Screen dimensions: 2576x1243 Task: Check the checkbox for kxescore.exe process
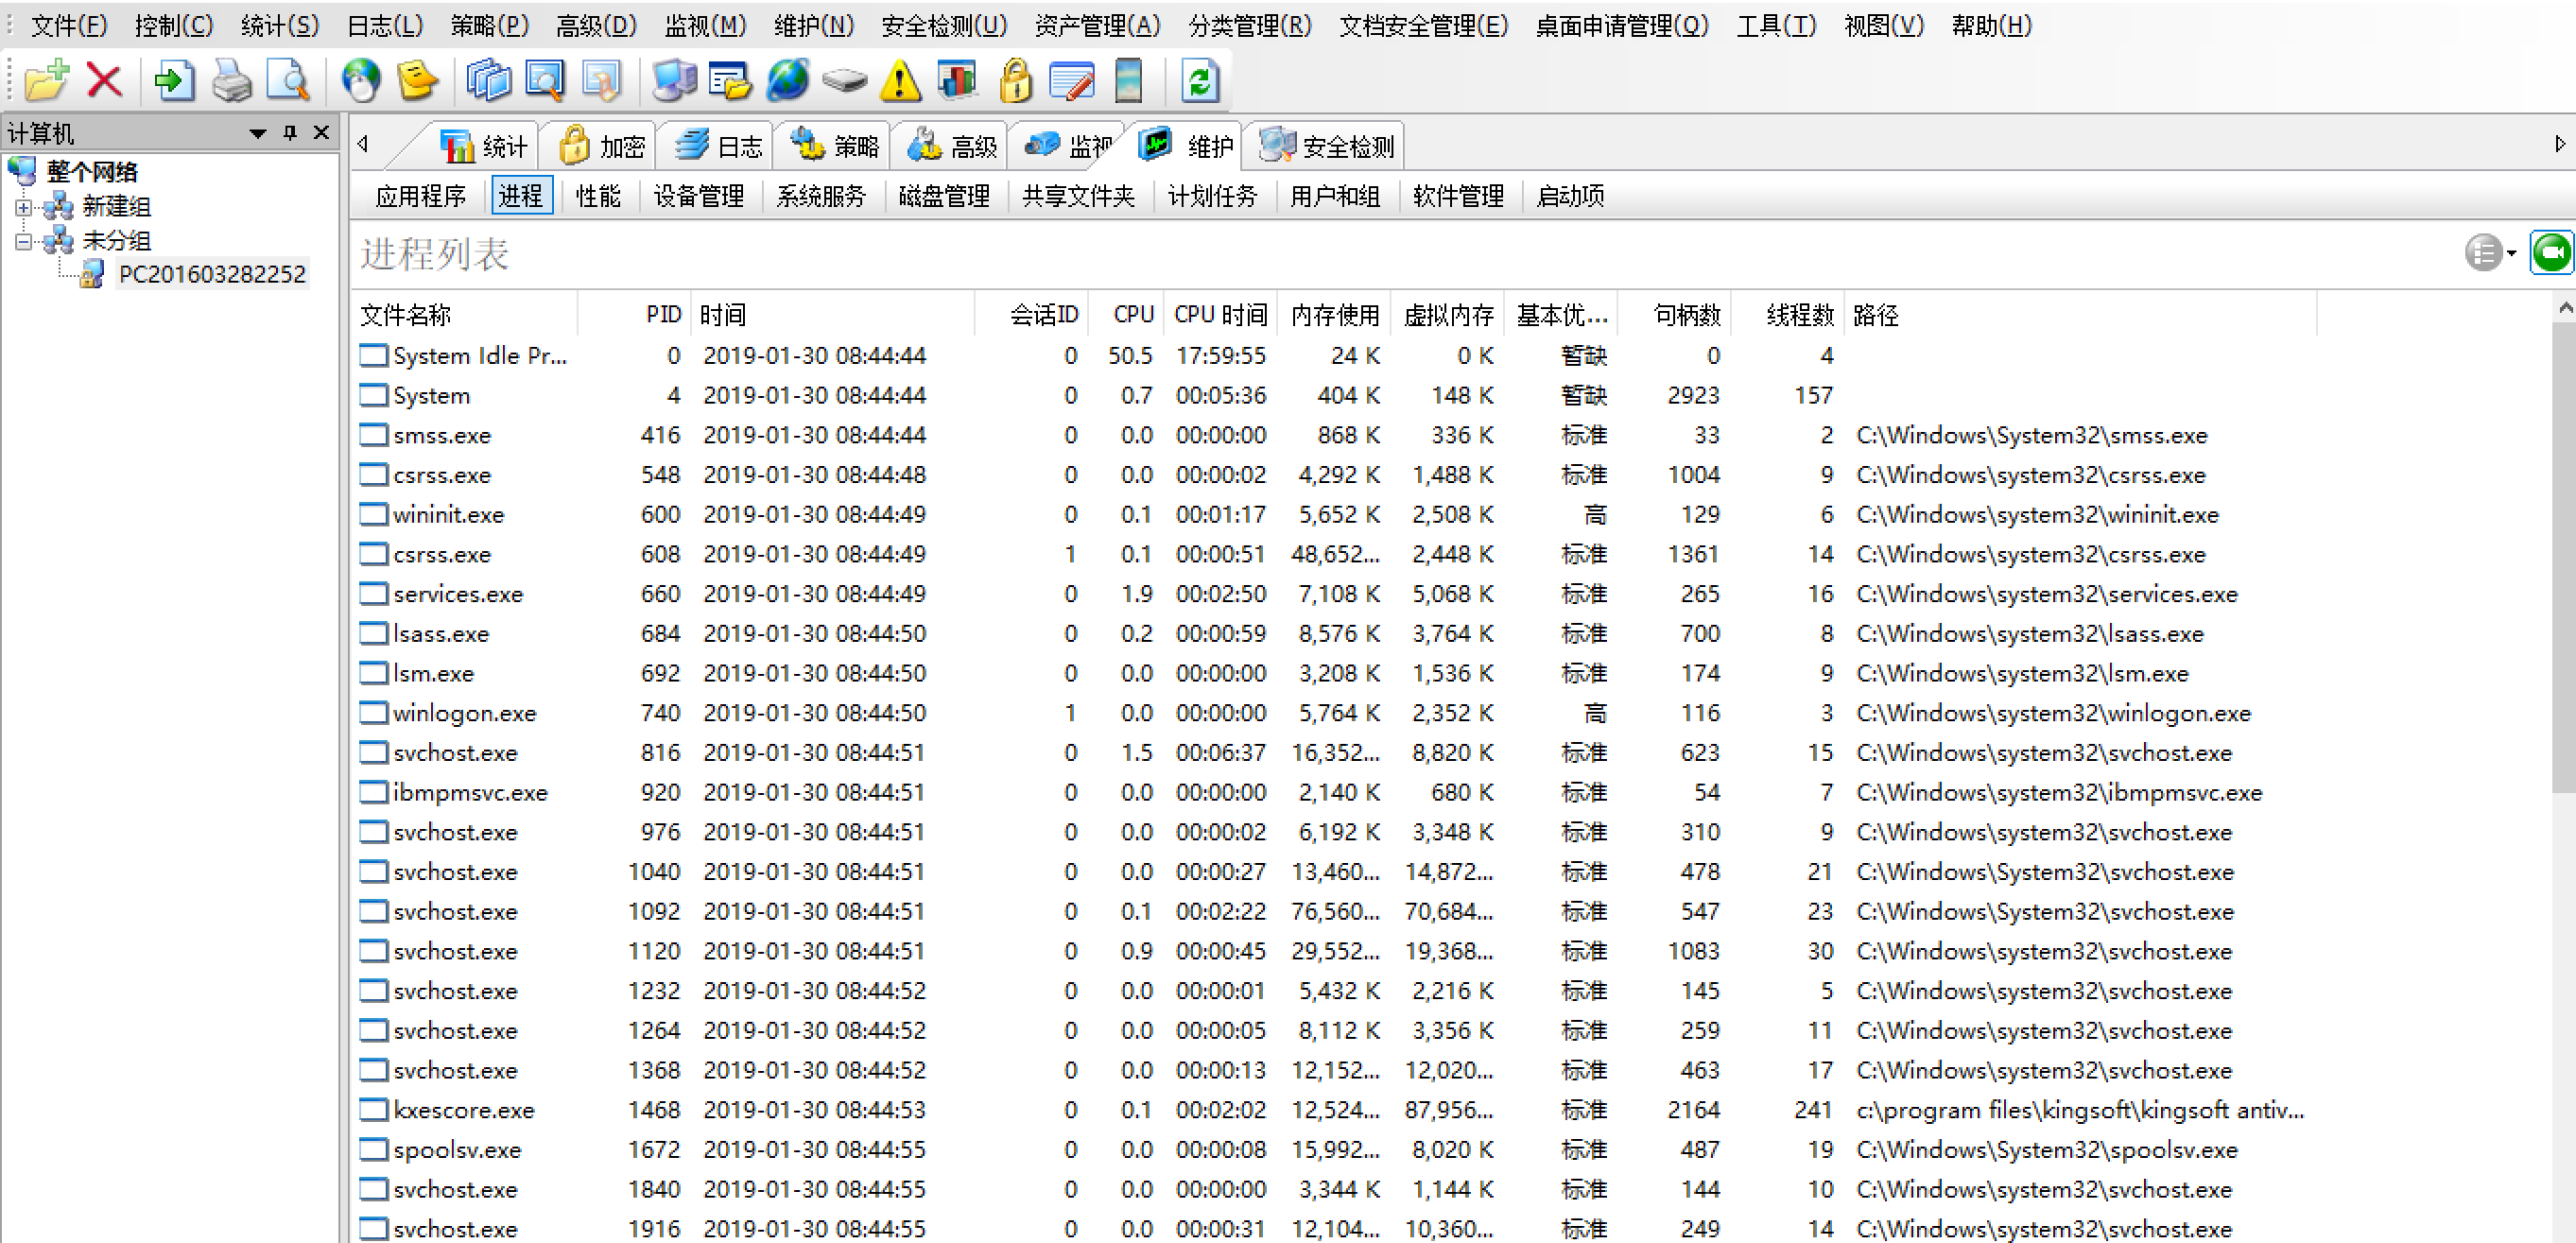pos(372,1110)
